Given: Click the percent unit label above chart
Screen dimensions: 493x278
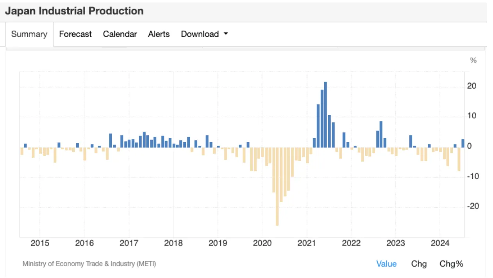Looking at the screenshot, I should click(x=473, y=60).
